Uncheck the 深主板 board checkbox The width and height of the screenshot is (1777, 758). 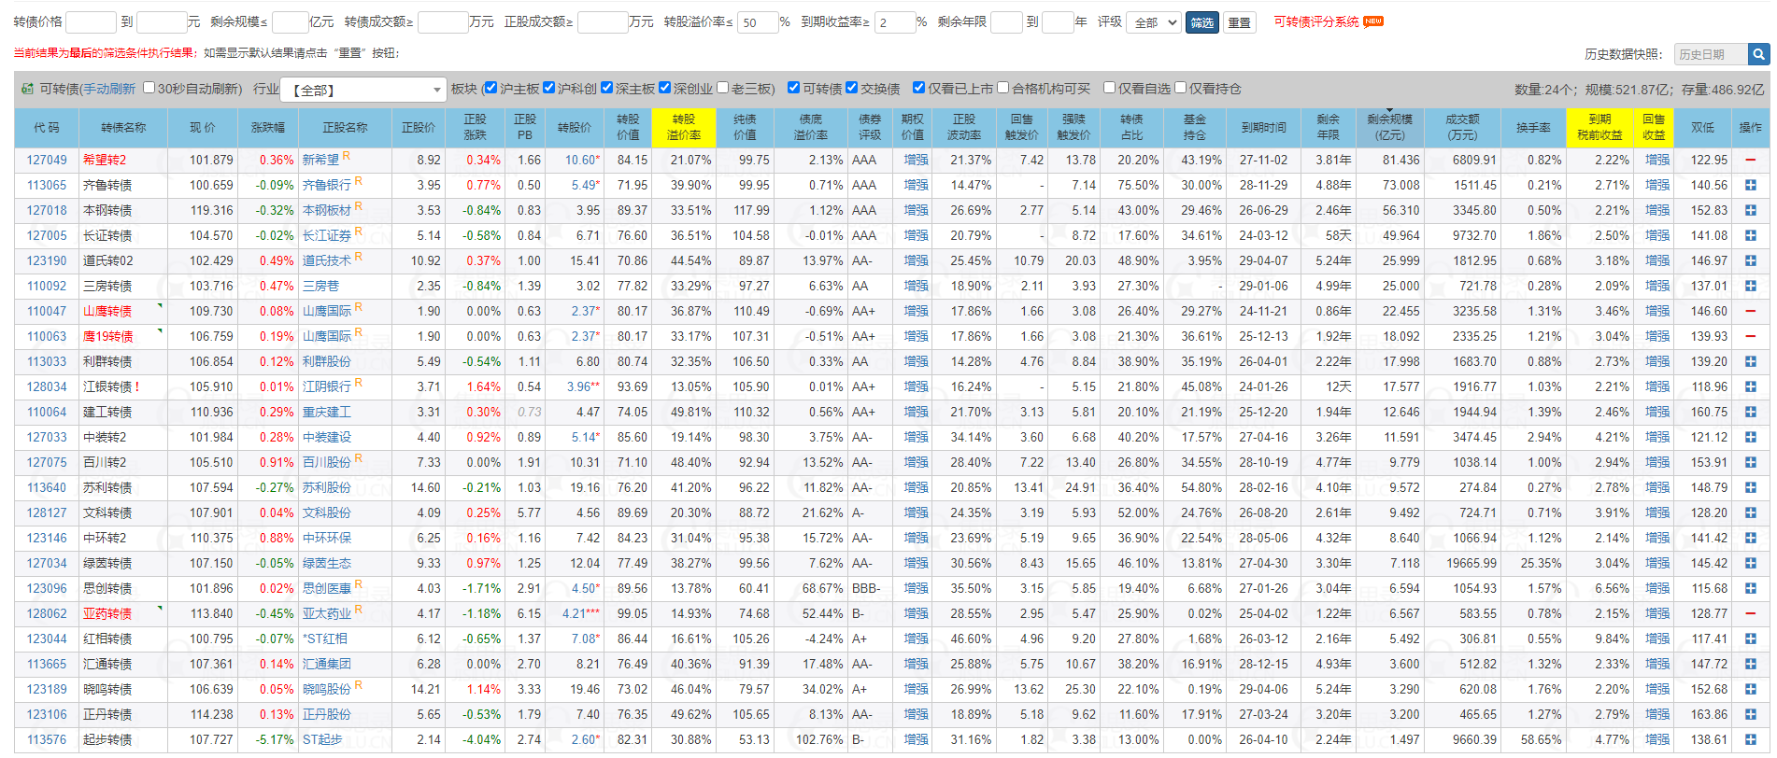click(x=606, y=88)
